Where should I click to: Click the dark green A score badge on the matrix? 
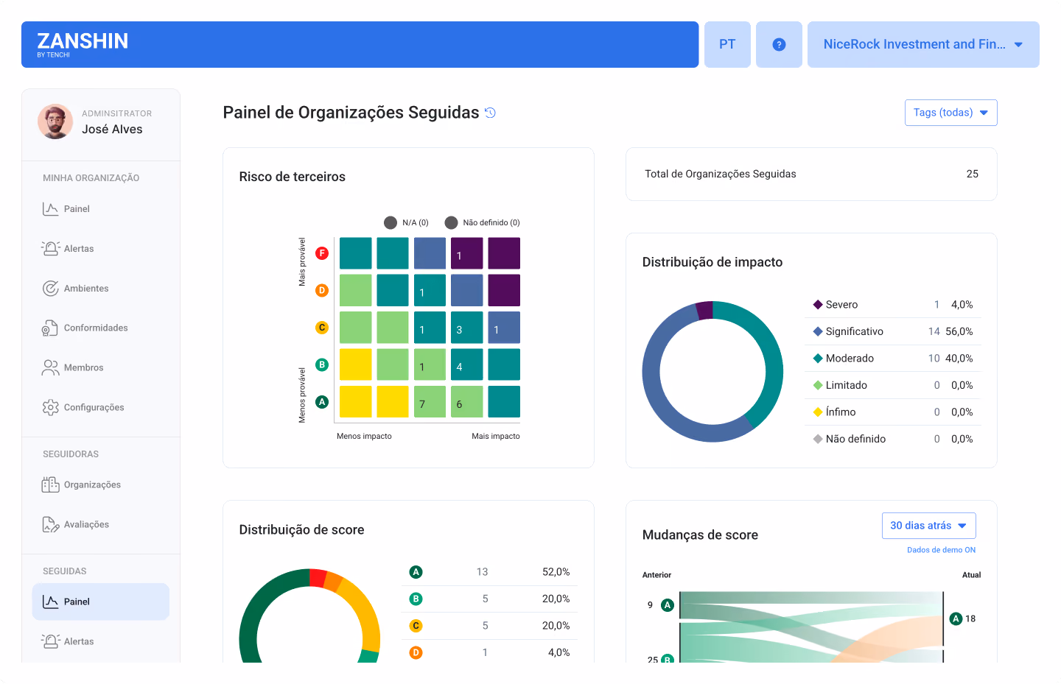[x=322, y=402]
